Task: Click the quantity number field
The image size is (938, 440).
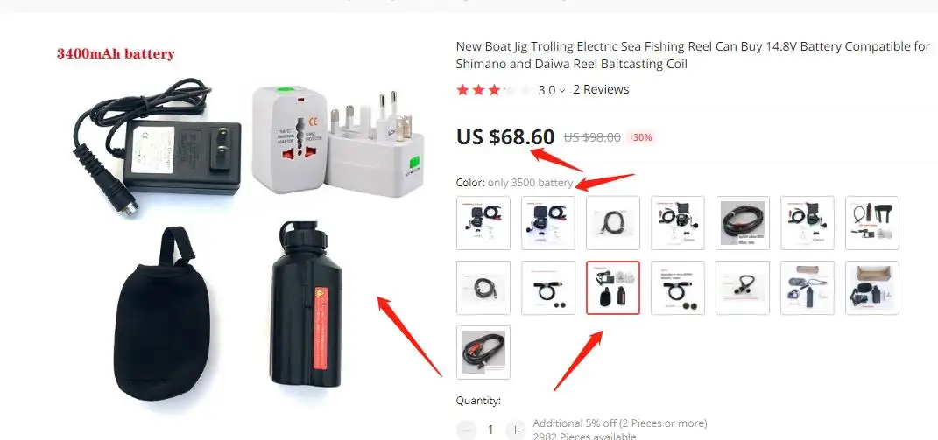Action: (x=490, y=430)
